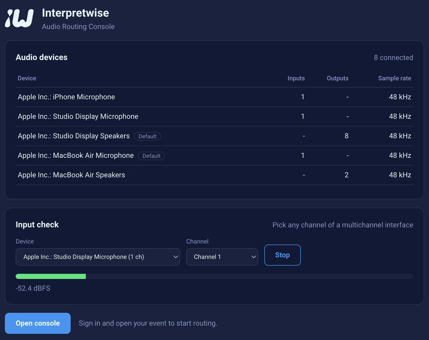
Task: Select the Studio Display Speakers row
Action: tap(214, 136)
